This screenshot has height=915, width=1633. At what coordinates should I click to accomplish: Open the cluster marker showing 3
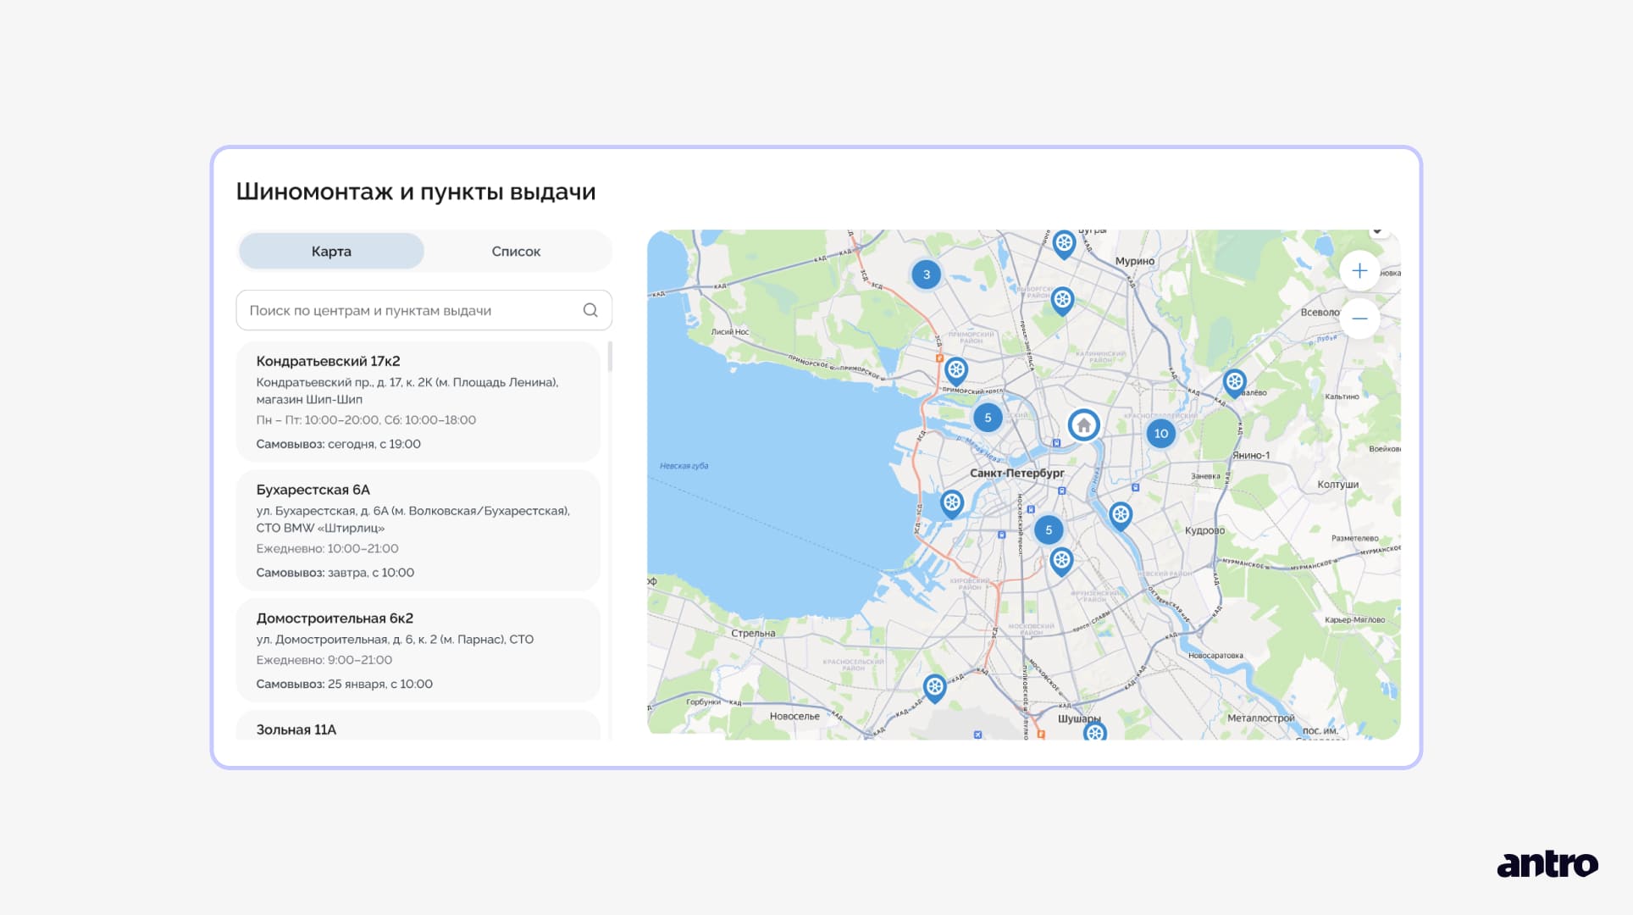click(926, 274)
